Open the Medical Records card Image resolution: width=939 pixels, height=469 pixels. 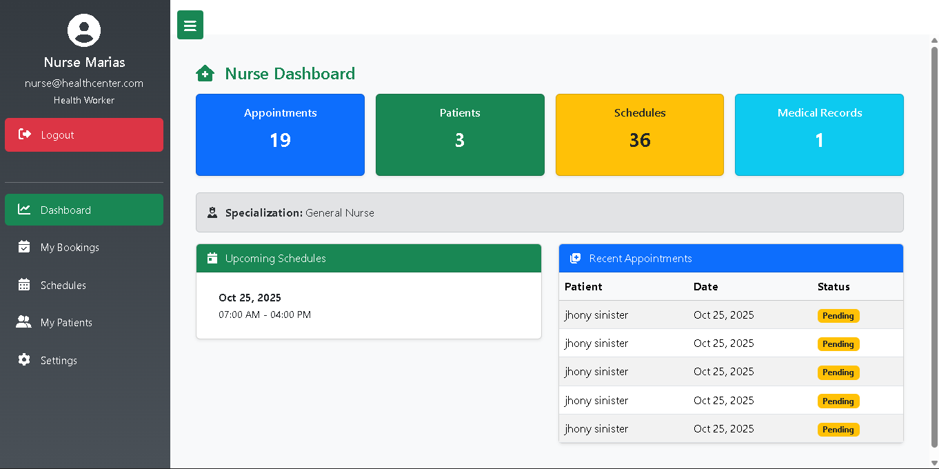(x=819, y=134)
